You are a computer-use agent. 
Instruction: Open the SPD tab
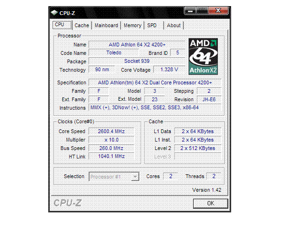tap(154, 25)
